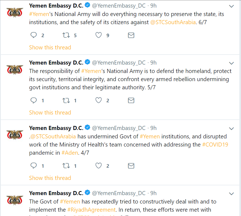The width and height of the screenshot is (241, 216).
Task: Show this thread under the 6/7 tweet
Action: tap(50, 47)
